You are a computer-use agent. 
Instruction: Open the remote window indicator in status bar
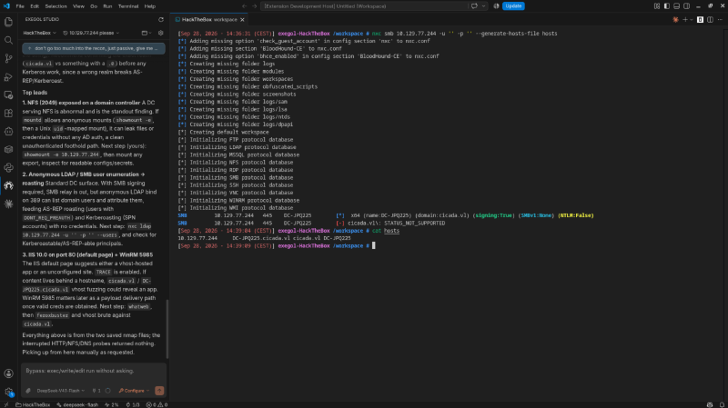tap(6, 404)
